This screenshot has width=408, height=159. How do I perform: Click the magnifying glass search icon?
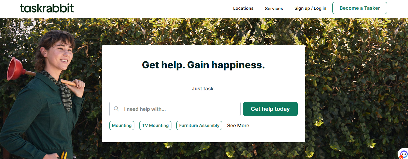pos(116,109)
